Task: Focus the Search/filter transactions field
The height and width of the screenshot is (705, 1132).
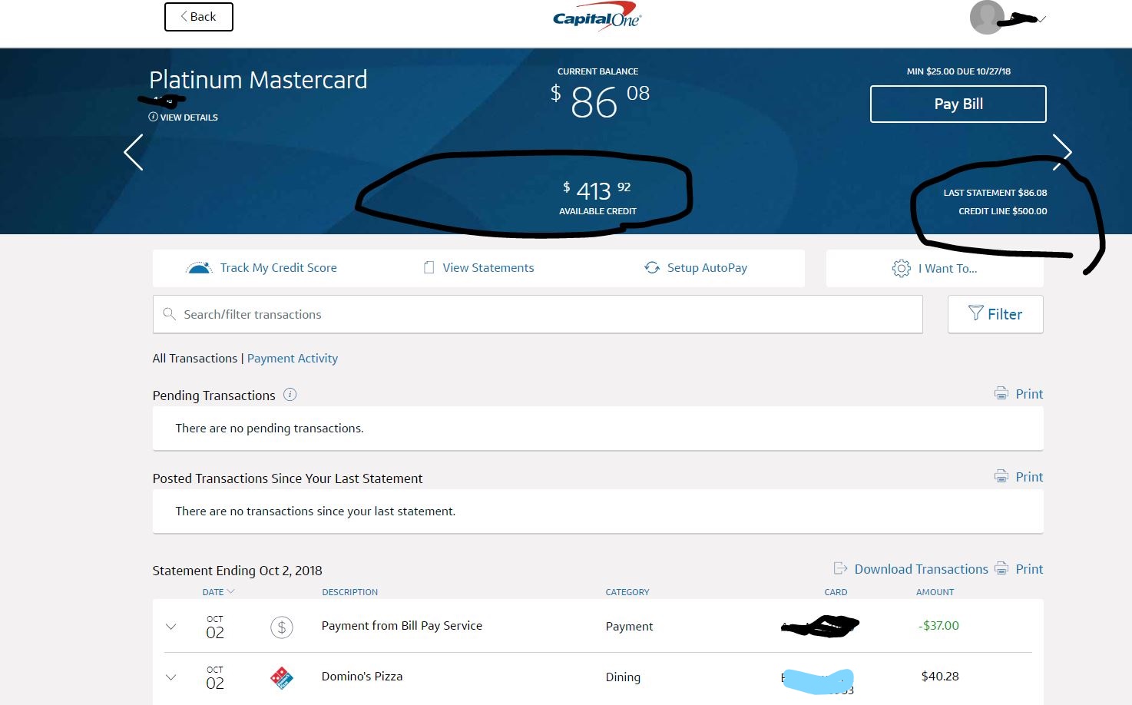Action: (x=538, y=315)
